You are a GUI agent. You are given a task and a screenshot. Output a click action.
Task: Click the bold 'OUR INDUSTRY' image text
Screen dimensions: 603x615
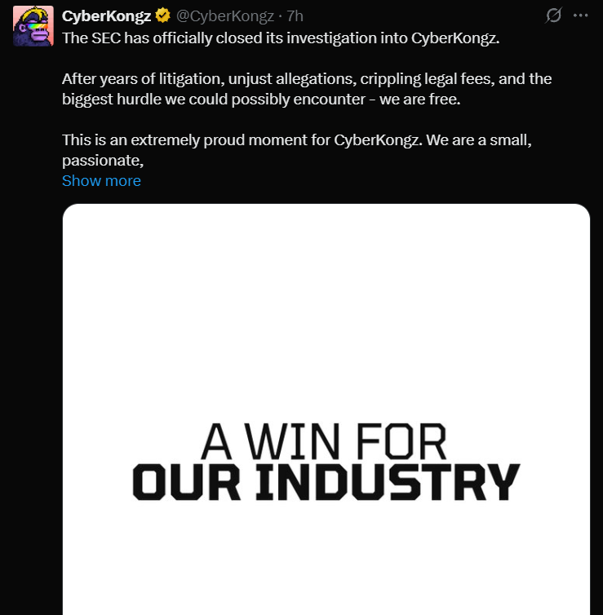(326, 481)
